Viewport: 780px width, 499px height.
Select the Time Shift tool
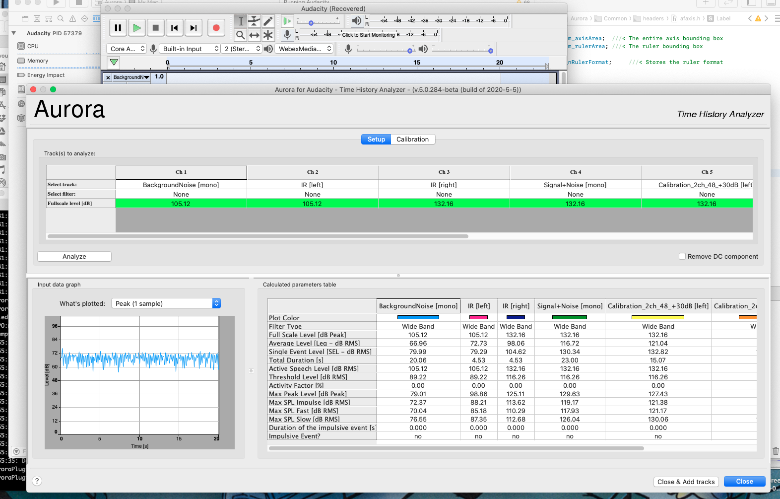tap(254, 35)
